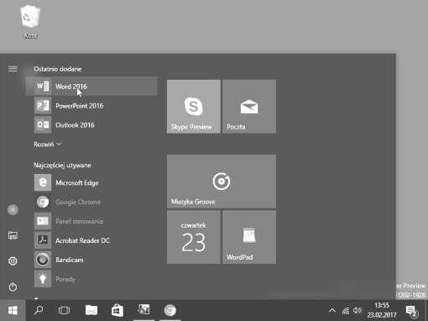The height and width of the screenshot is (321, 428).
Task: Start Bandicam from most used list
Action: (x=91, y=260)
